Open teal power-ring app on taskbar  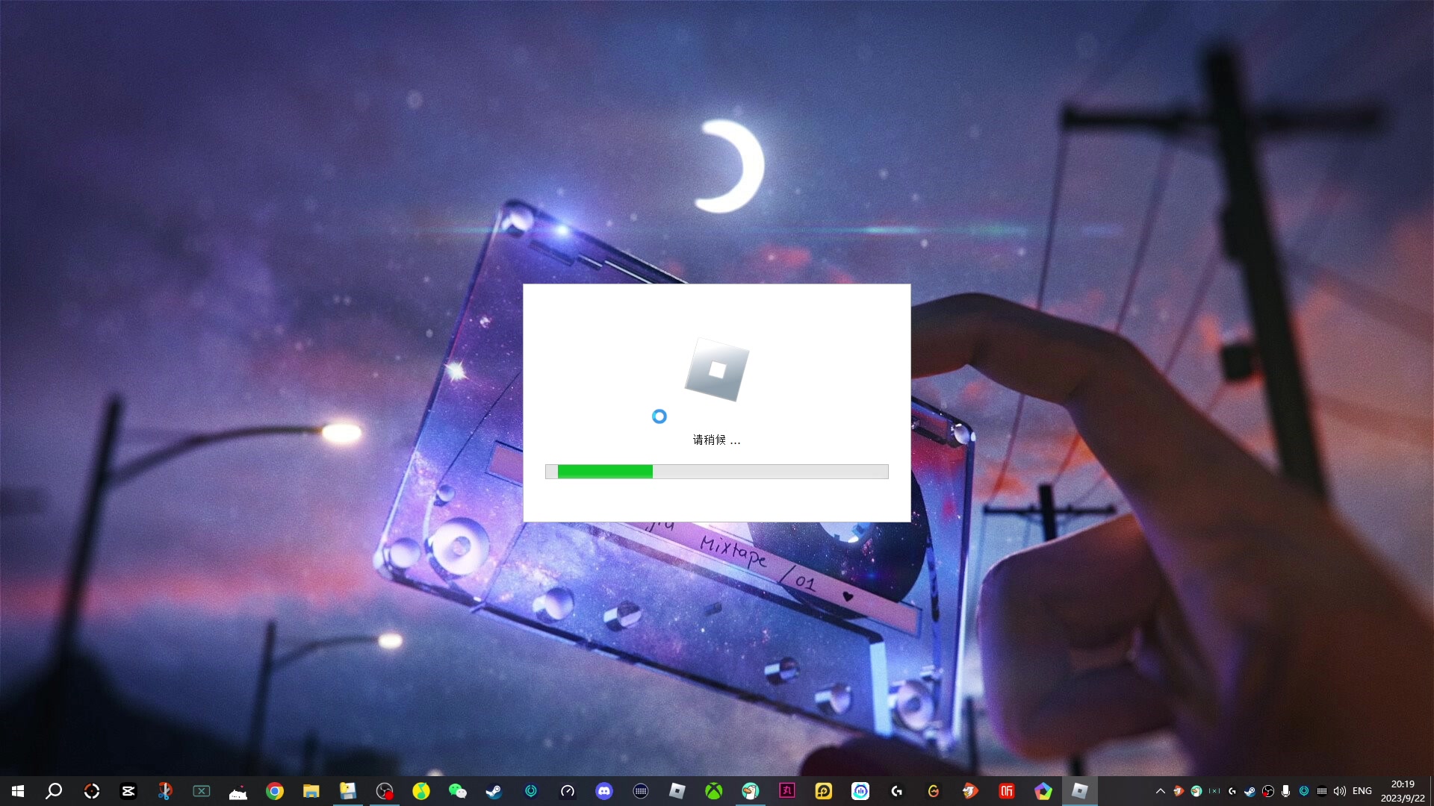pos(531,791)
